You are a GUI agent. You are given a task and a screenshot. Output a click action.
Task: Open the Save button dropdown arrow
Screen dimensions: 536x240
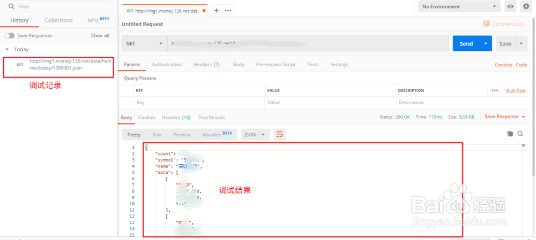(521, 44)
